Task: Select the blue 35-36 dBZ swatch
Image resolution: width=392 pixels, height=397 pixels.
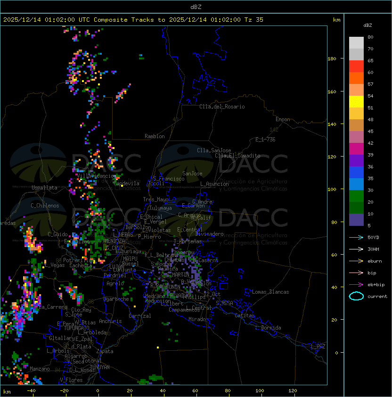Action: (x=356, y=172)
